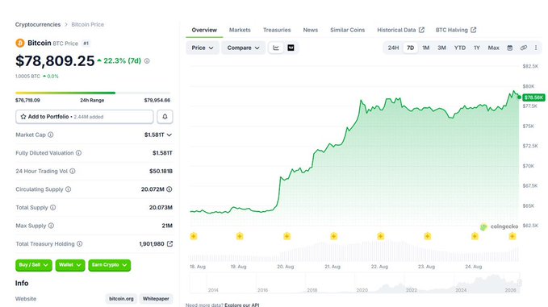Screen dimensions: 548x307
Task: Open the bitcoin.org website link
Action: (x=121, y=299)
